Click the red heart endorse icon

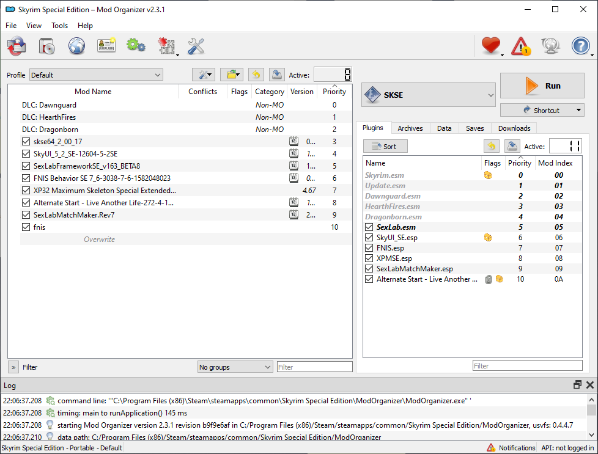(490, 46)
